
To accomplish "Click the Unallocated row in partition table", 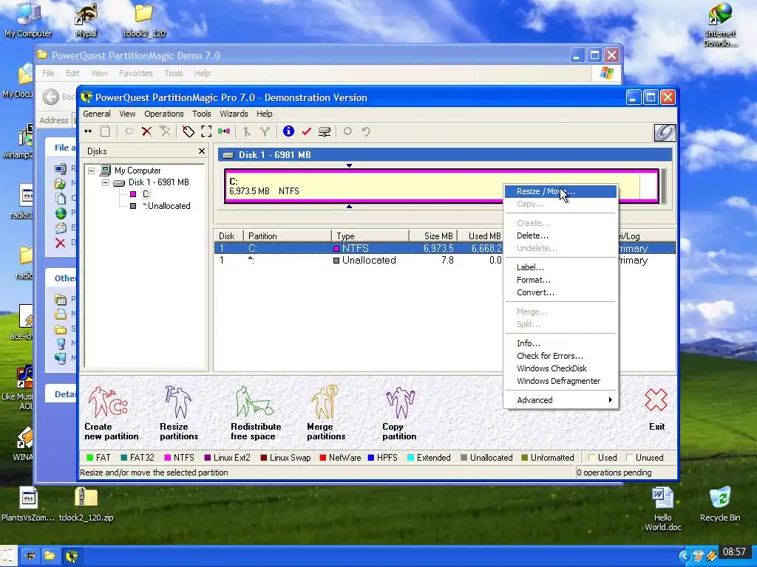I will [360, 261].
